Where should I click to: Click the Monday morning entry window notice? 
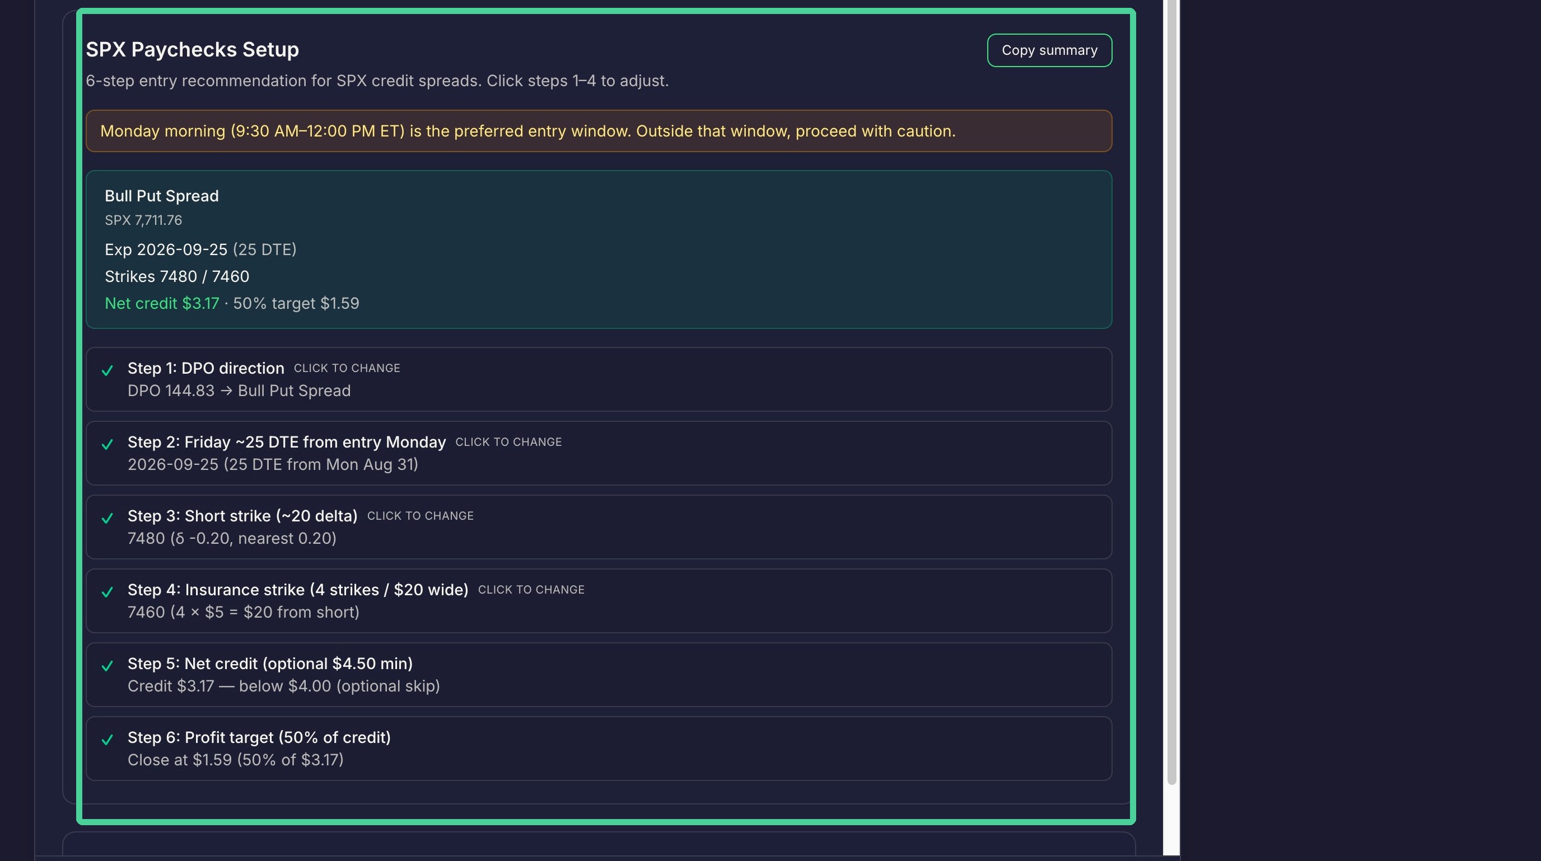tap(599, 131)
